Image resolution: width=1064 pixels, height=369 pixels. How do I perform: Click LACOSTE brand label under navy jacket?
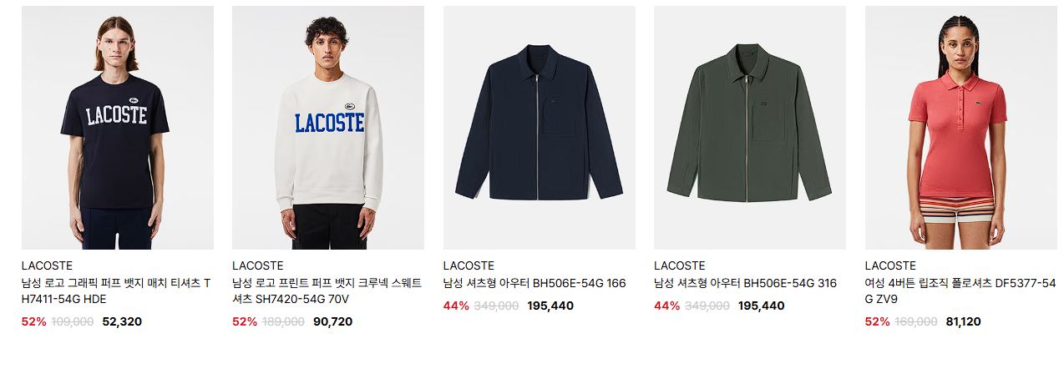[469, 265]
